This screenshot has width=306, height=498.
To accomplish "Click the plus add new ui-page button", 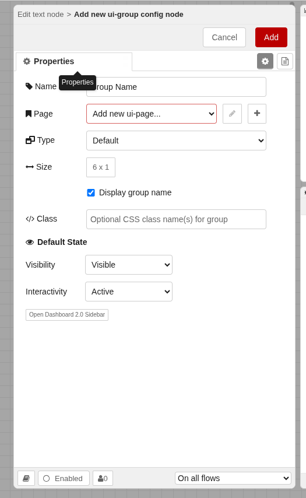I will pyautogui.click(x=257, y=113).
